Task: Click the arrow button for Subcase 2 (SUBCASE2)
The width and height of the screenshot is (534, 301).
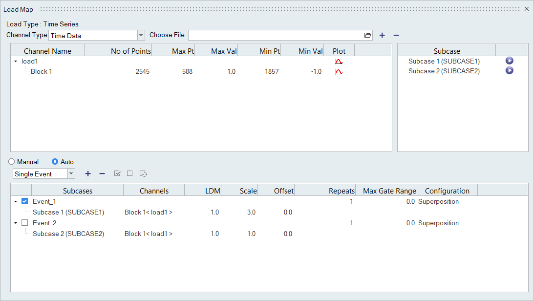Action: click(x=509, y=71)
